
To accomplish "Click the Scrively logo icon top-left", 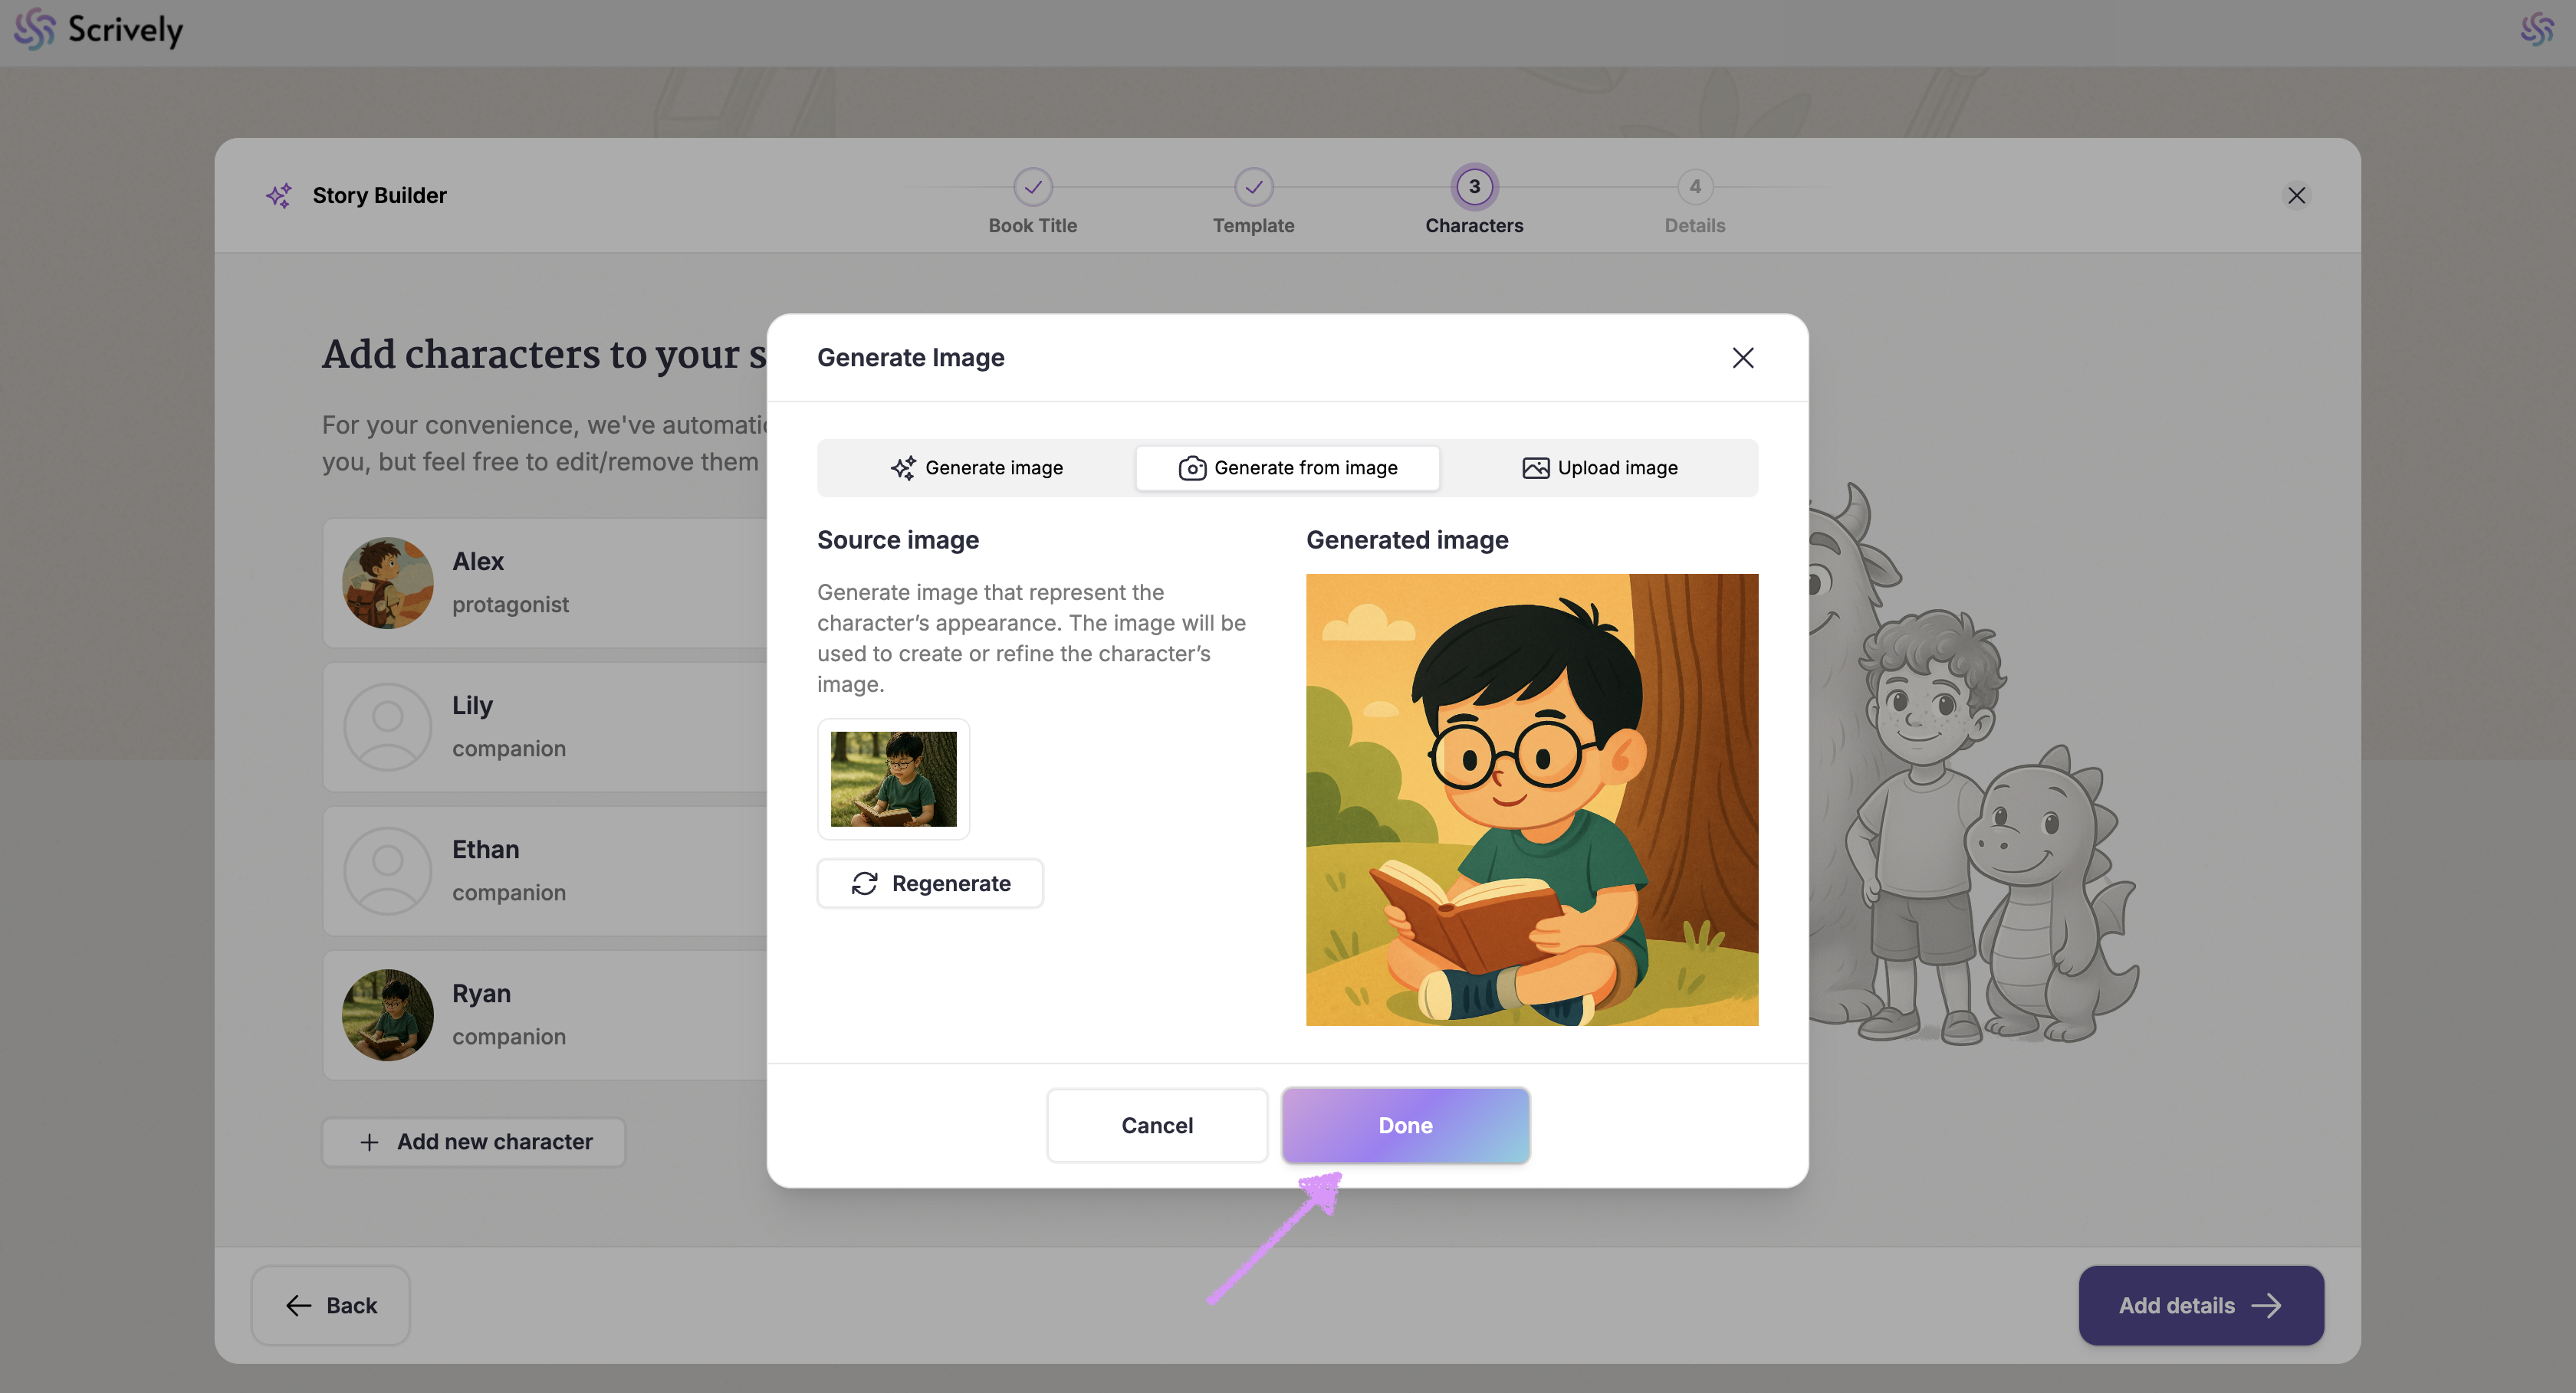I will click(34, 29).
